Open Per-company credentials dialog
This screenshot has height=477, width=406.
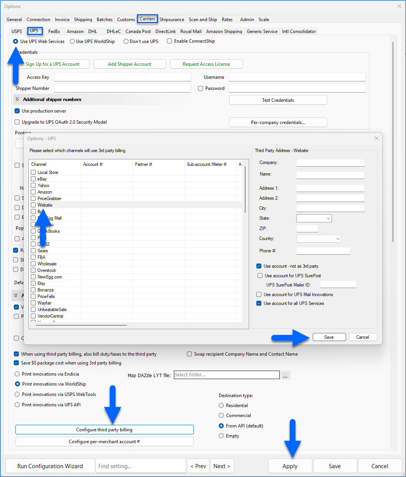[x=278, y=123]
